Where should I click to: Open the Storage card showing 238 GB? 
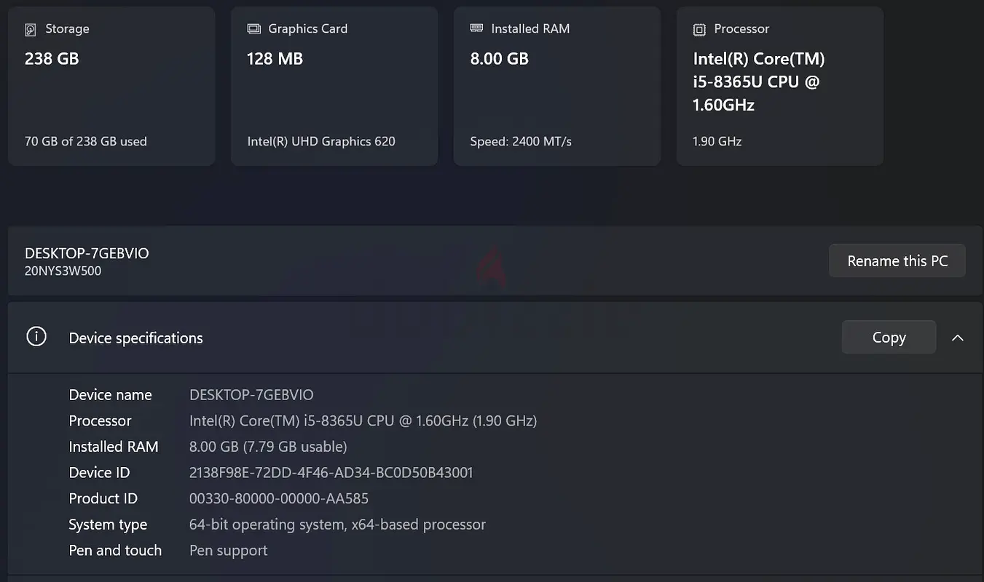click(x=111, y=86)
